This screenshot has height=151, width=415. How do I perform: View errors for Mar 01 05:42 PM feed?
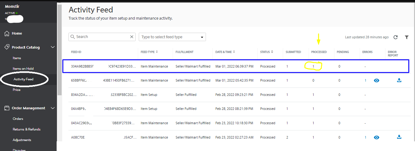coord(376,80)
